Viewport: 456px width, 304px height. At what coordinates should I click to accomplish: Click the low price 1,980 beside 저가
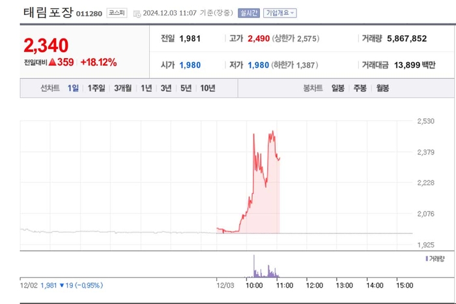pos(258,65)
